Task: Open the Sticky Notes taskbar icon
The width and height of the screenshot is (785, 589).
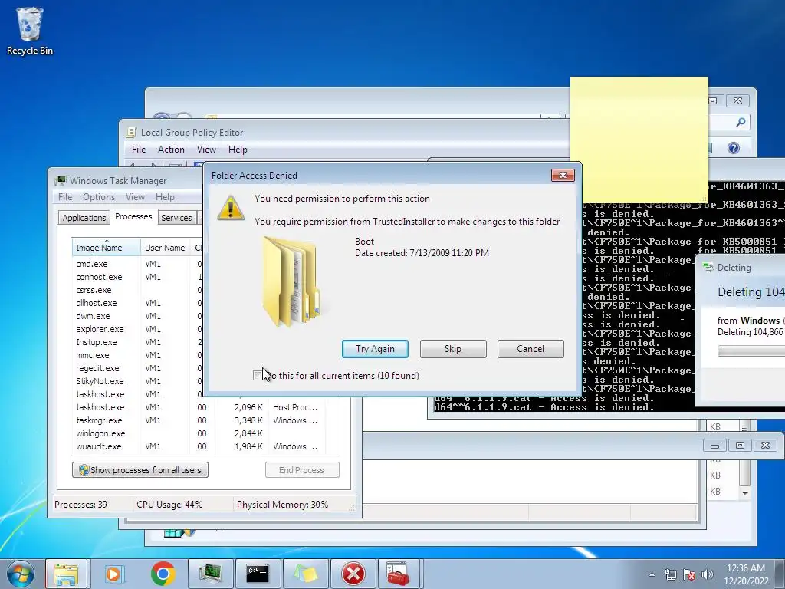Action: 305,574
